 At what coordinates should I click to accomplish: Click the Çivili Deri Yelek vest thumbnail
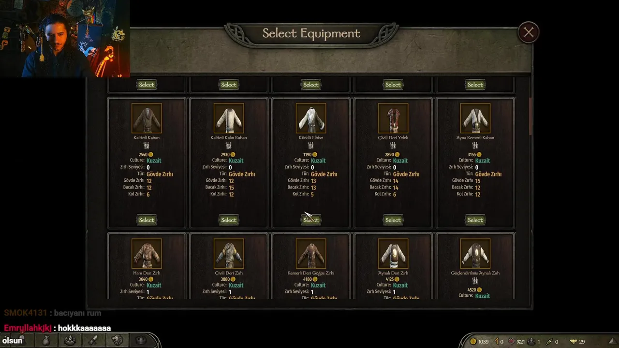(393, 118)
